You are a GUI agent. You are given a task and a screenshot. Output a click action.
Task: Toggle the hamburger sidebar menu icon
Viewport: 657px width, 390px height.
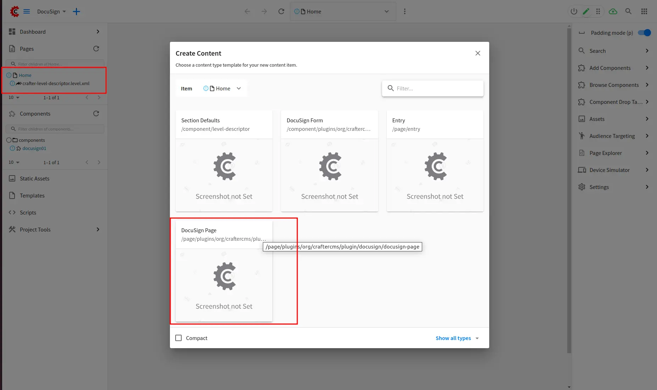(x=27, y=11)
